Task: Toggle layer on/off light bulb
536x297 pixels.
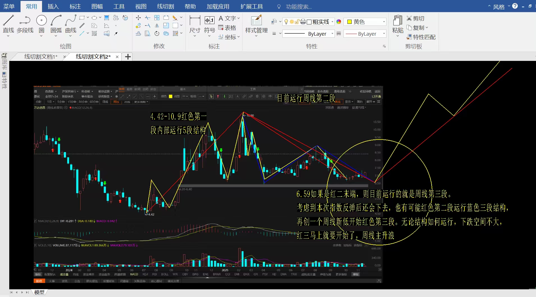Action: click(x=286, y=22)
